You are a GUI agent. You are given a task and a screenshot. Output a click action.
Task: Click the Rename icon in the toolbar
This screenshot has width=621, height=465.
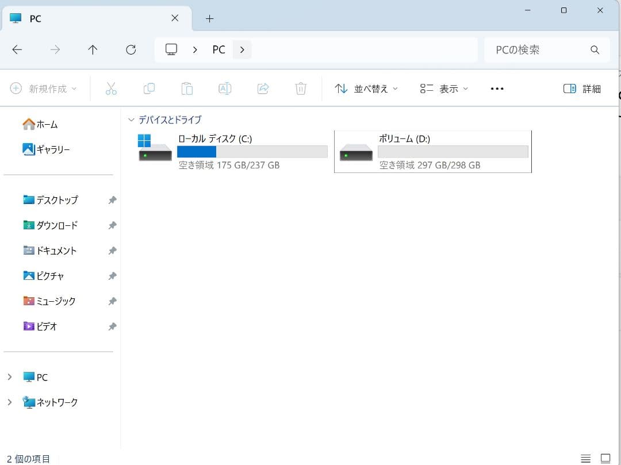point(225,88)
